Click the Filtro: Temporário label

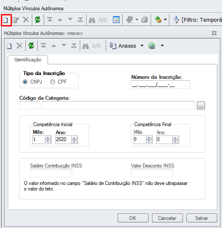pyautogui.click(x=202, y=20)
